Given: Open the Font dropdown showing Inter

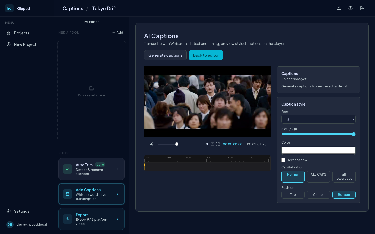Looking at the screenshot, I should [x=318, y=119].
